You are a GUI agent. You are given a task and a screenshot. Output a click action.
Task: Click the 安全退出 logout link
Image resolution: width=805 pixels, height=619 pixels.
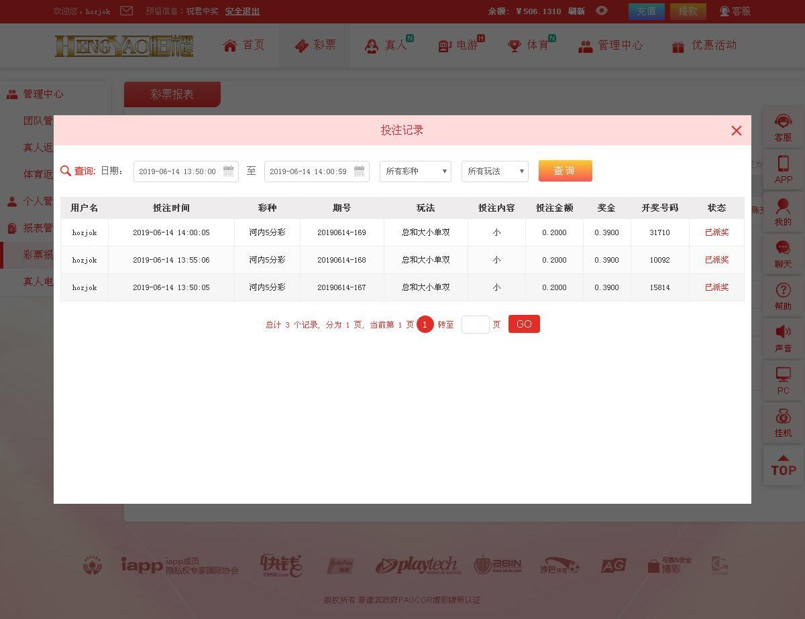click(242, 11)
